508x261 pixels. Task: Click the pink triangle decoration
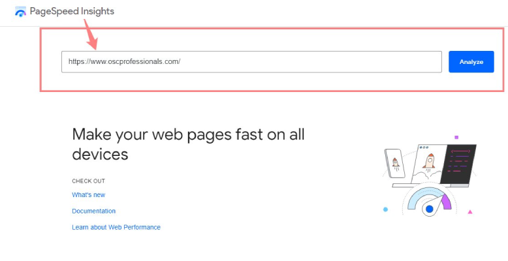pyautogui.click(x=469, y=211)
